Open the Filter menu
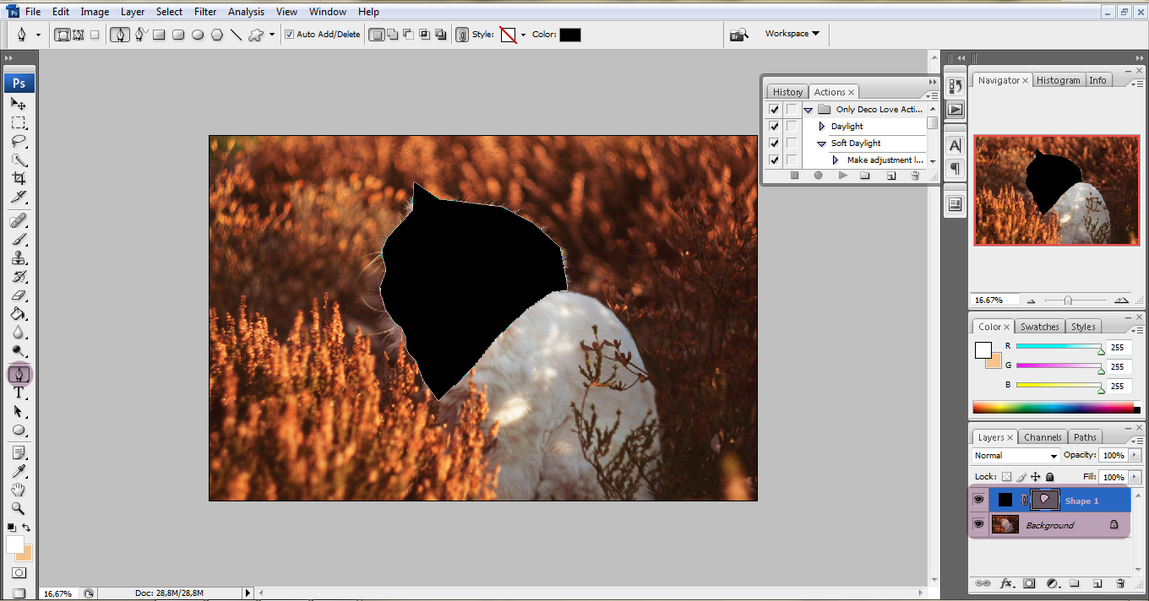The width and height of the screenshot is (1149, 601). point(205,12)
